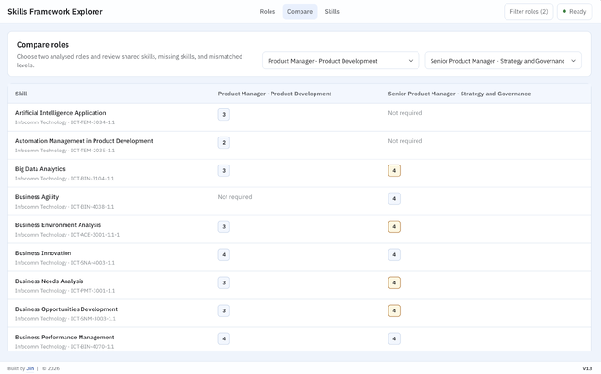Select the Business Performance Management skill
Image resolution: width=601 pixels, height=374 pixels.
click(x=65, y=338)
